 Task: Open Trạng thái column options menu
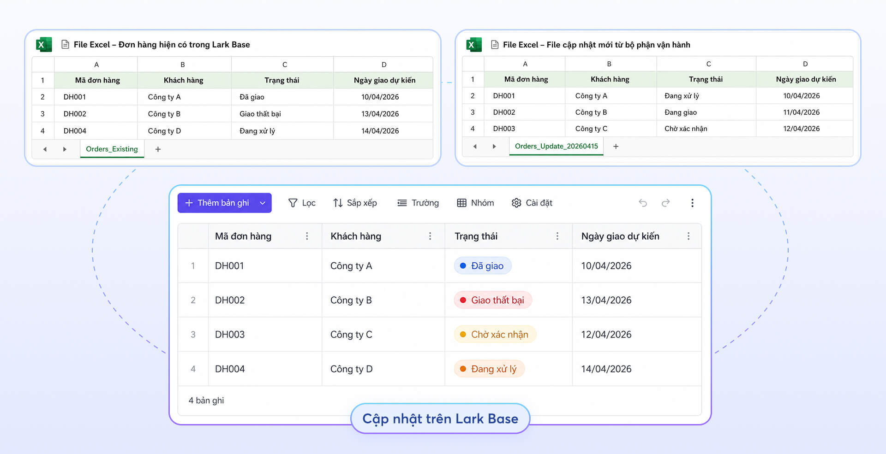click(x=557, y=236)
